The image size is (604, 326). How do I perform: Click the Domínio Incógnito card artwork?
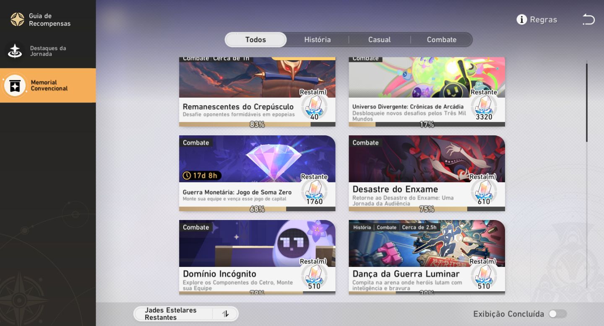pos(257,243)
